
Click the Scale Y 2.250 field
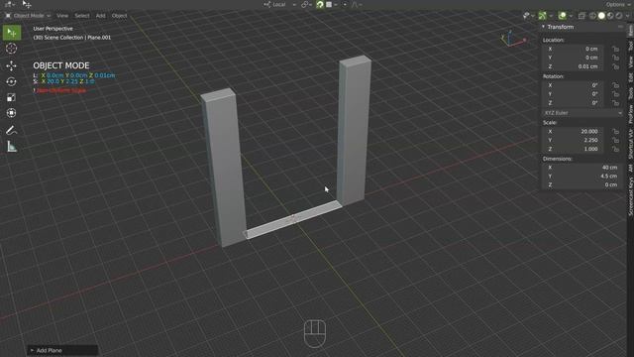point(573,140)
